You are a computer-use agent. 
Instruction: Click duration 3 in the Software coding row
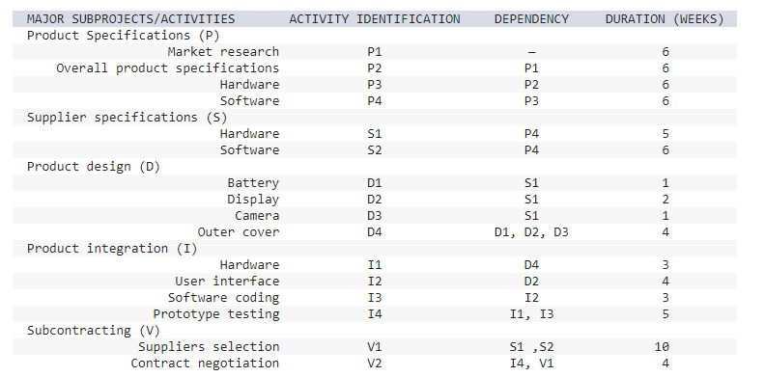click(666, 298)
